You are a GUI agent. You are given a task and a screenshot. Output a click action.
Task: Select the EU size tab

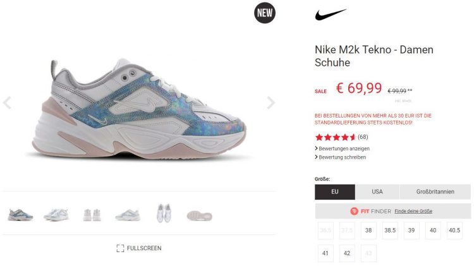(334, 192)
